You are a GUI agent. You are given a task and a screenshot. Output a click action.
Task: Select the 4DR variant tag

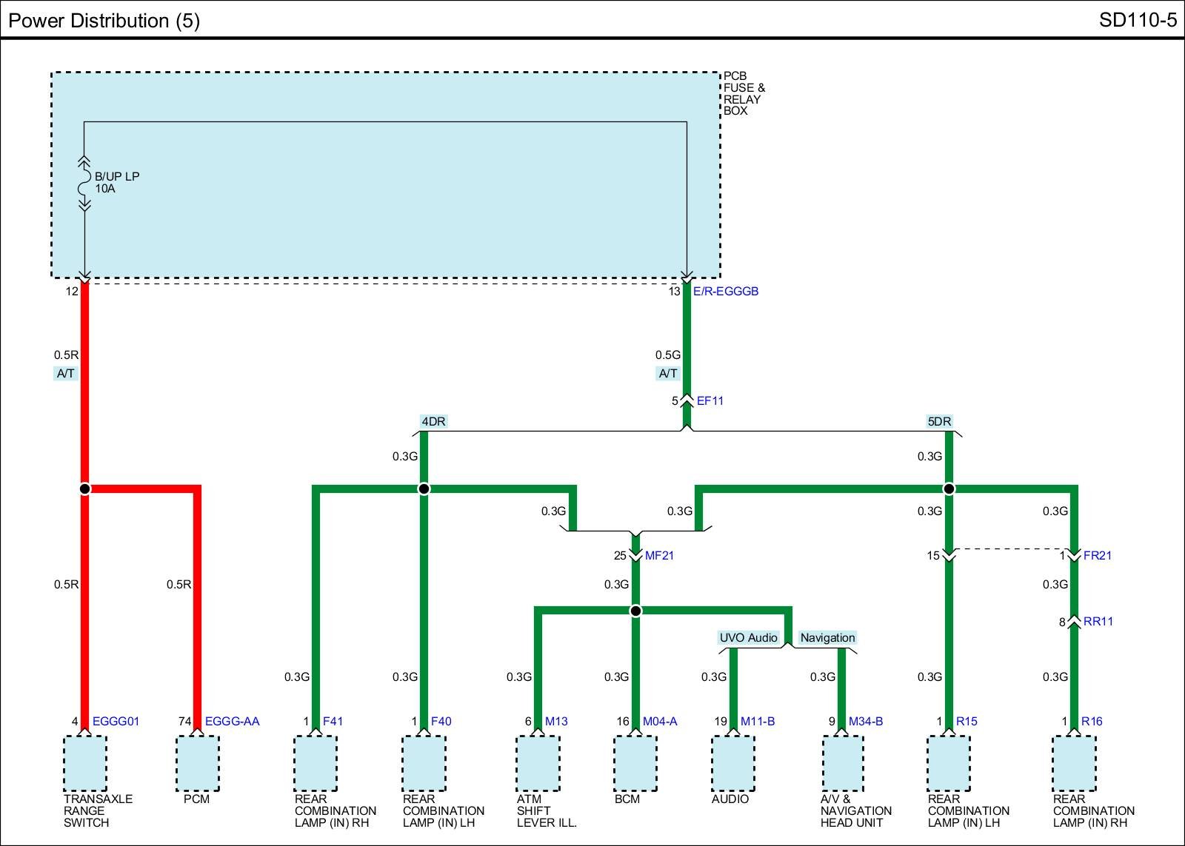point(433,422)
